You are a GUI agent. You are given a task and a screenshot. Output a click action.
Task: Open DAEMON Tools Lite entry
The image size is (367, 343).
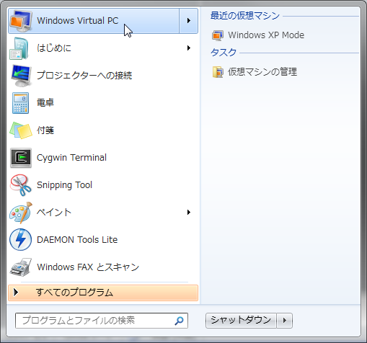(x=103, y=240)
